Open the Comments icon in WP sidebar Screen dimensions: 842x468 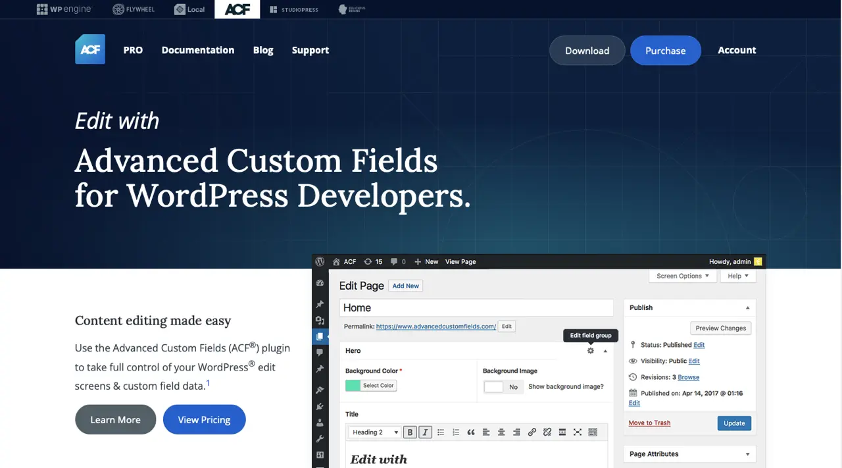click(320, 353)
